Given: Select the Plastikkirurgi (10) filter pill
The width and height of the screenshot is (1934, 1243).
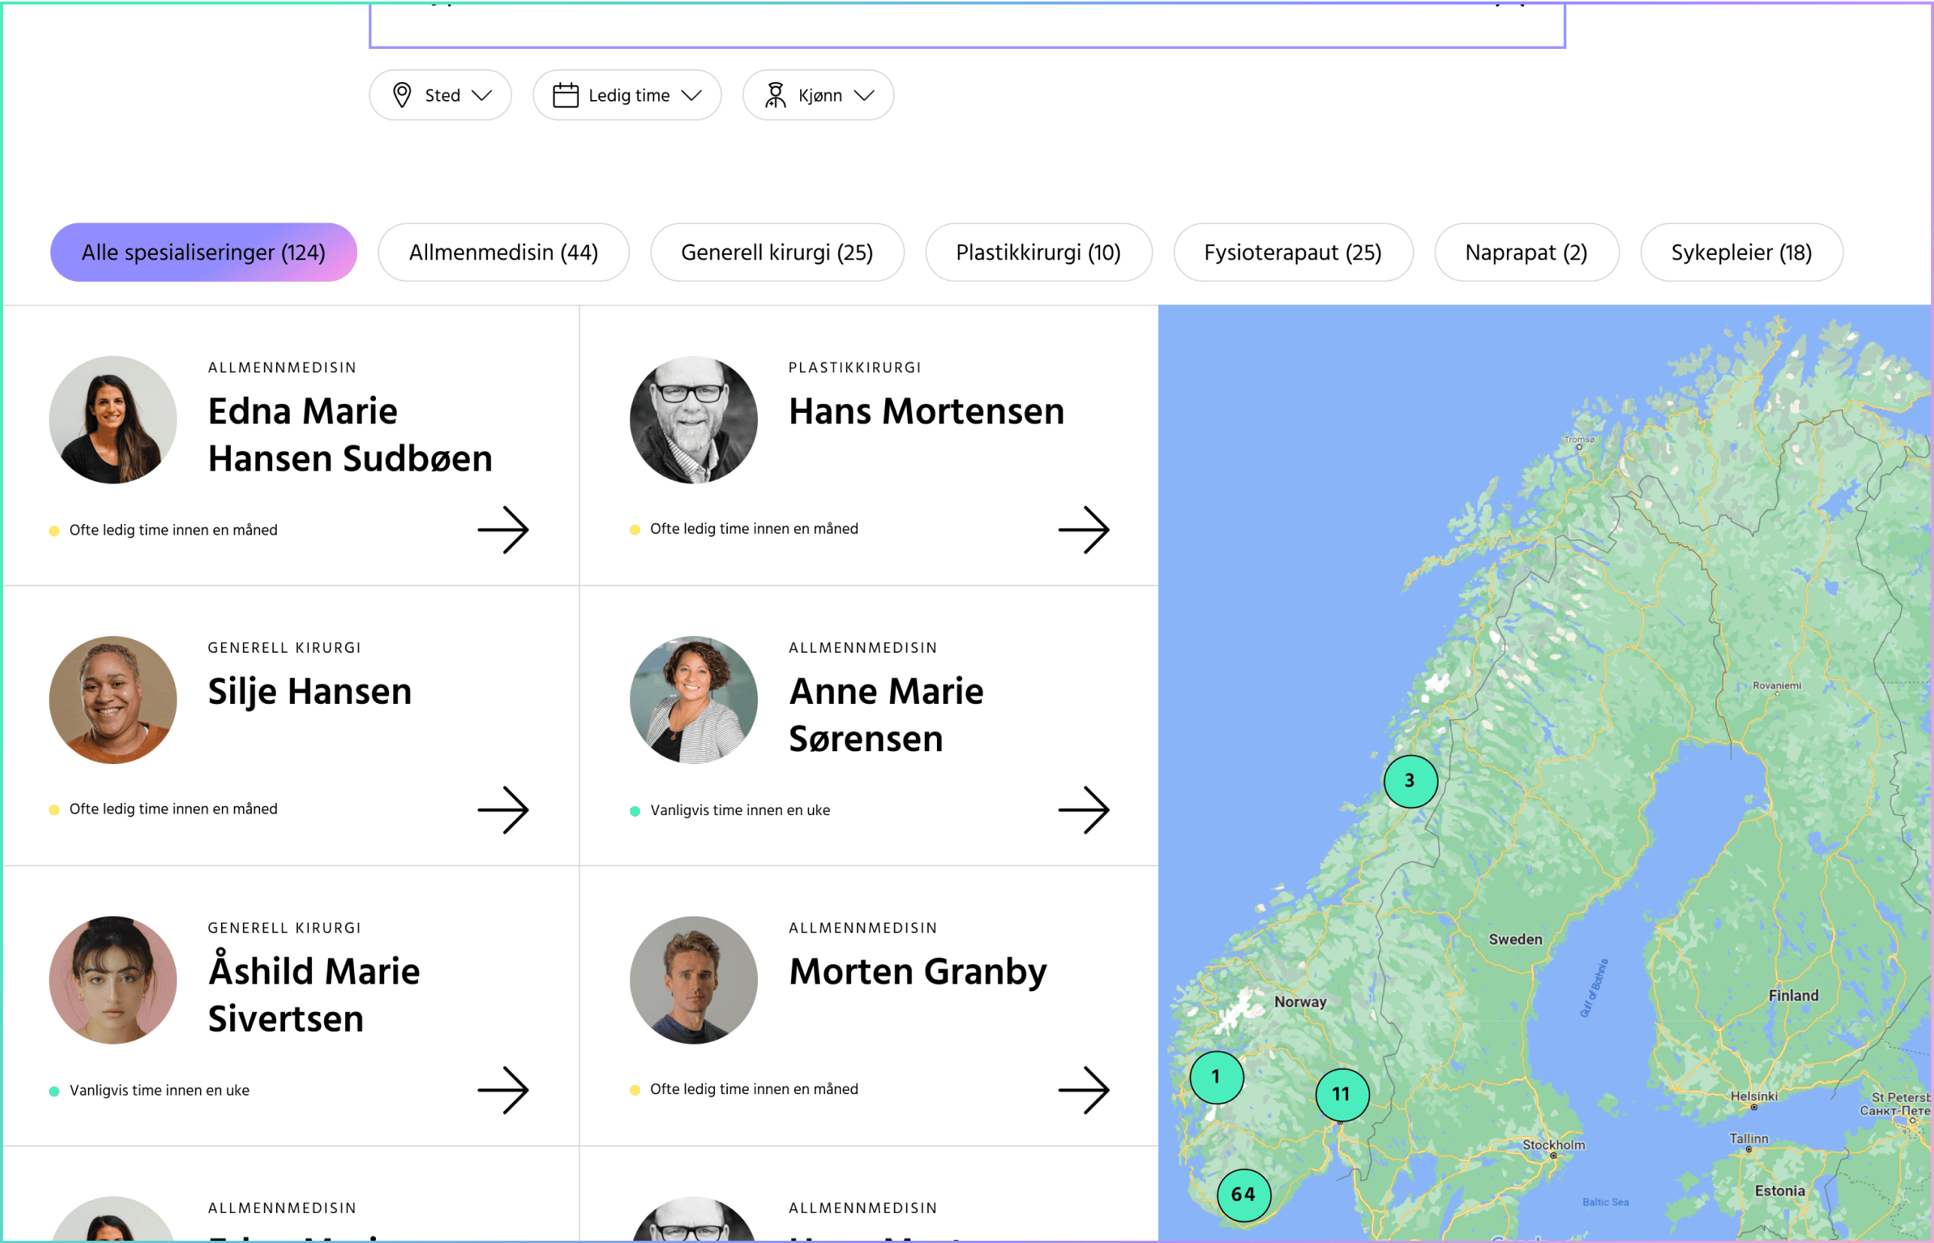Looking at the screenshot, I should tap(1039, 252).
